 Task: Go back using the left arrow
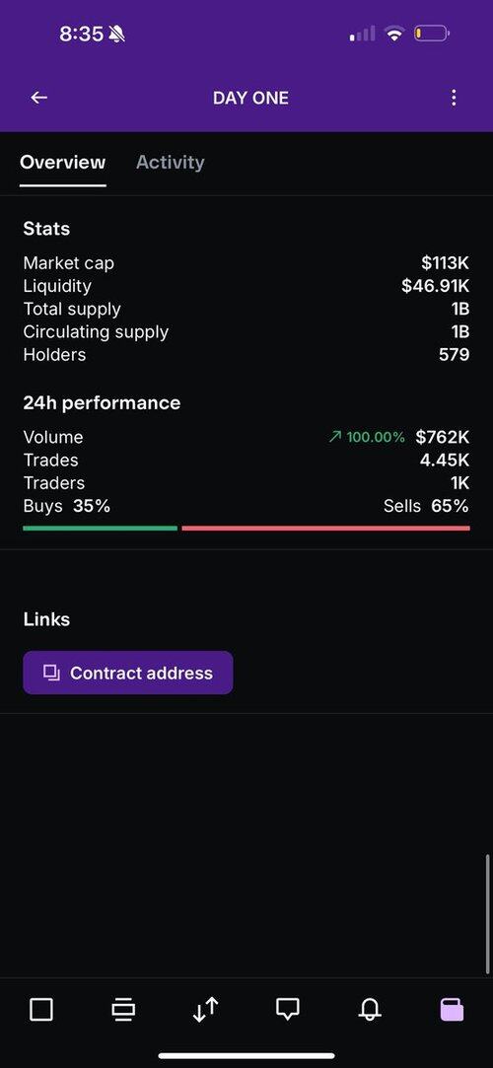[x=38, y=98]
